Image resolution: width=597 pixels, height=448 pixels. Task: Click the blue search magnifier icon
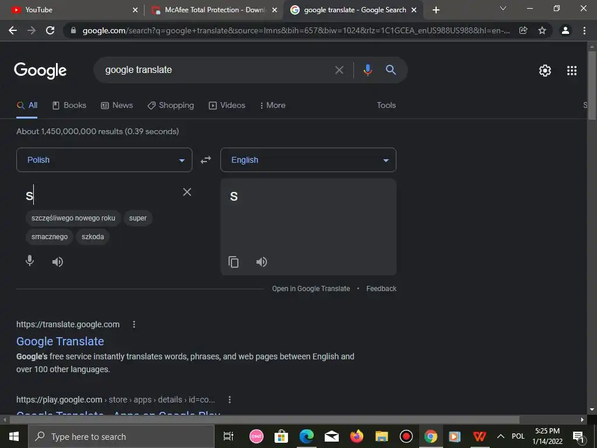tap(391, 70)
